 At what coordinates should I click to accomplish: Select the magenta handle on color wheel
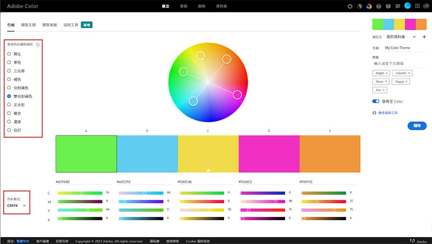coord(237,94)
